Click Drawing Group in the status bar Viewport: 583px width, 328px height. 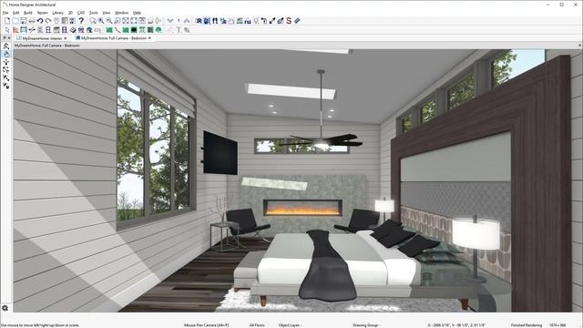[366, 325]
